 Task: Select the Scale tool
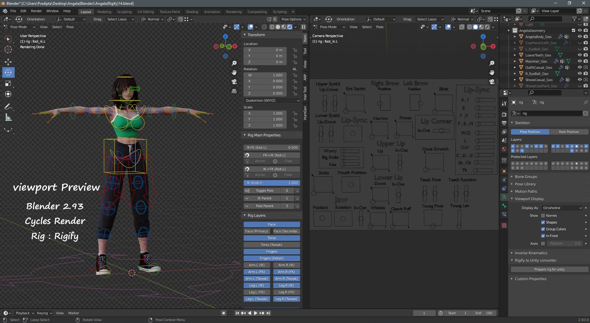tap(8, 83)
